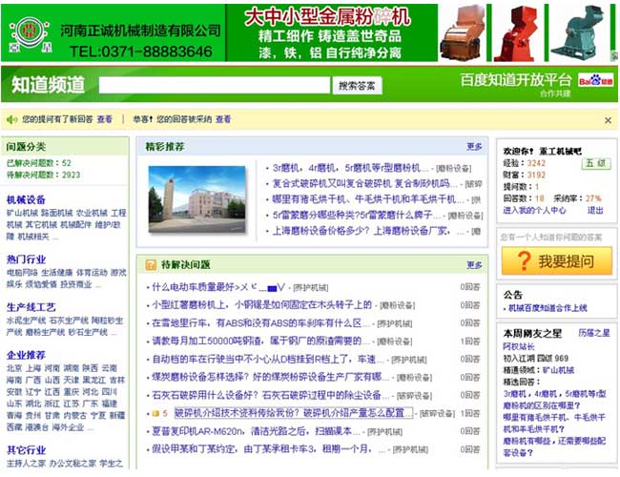This screenshot has height=477, width=620.
Task: Open 哪里有猪毛烘干机 recommended article
Action: tap(368, 199)
